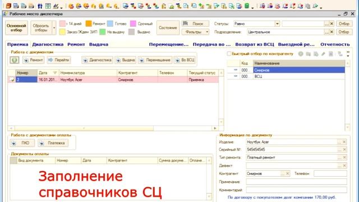The width and height of the screenshot is (359, 202).
Task: Select Смирнов row in contractor list
Action: tap(299, 70)
